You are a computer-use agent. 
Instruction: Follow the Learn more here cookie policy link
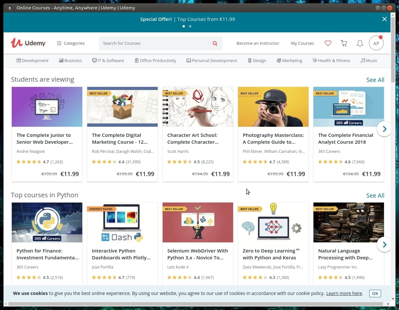click(x=344, y=293)
